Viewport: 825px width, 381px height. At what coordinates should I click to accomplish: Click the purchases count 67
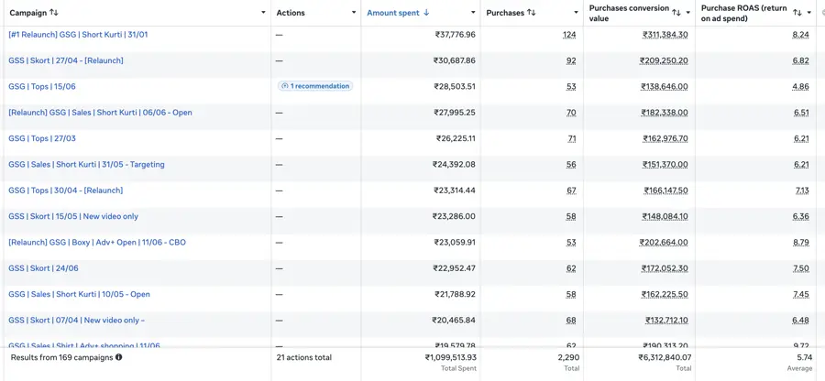point(571,190)
